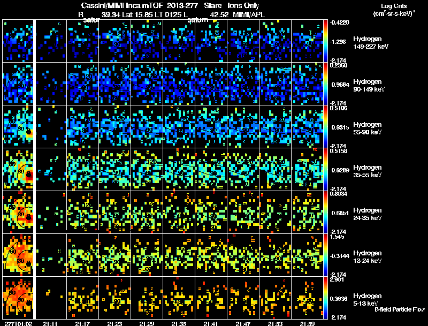This screenshot has width=428, height=326.
Task: Select the 'Hydrogen 13-24 keV' row label
Action: click(368, 257)
